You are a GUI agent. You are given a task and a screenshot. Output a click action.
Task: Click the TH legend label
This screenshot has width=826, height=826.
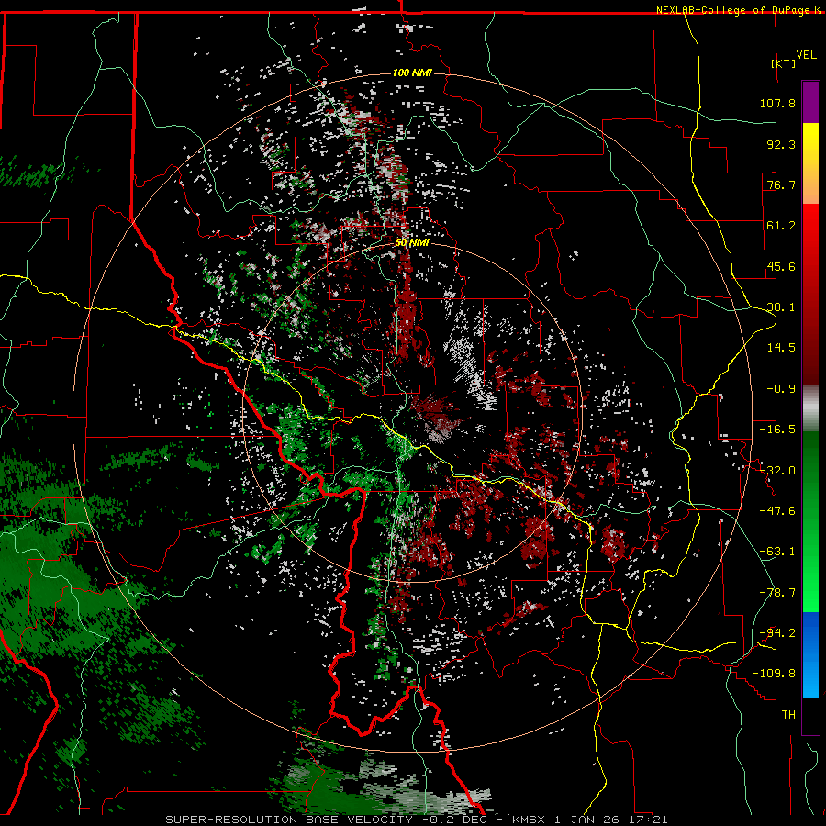click(x=788, y=715)
